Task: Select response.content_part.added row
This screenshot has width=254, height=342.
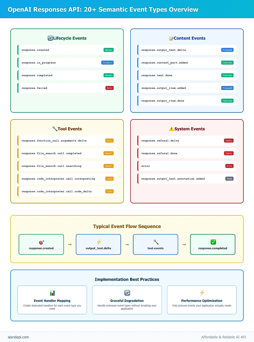Action: (187, 63)
